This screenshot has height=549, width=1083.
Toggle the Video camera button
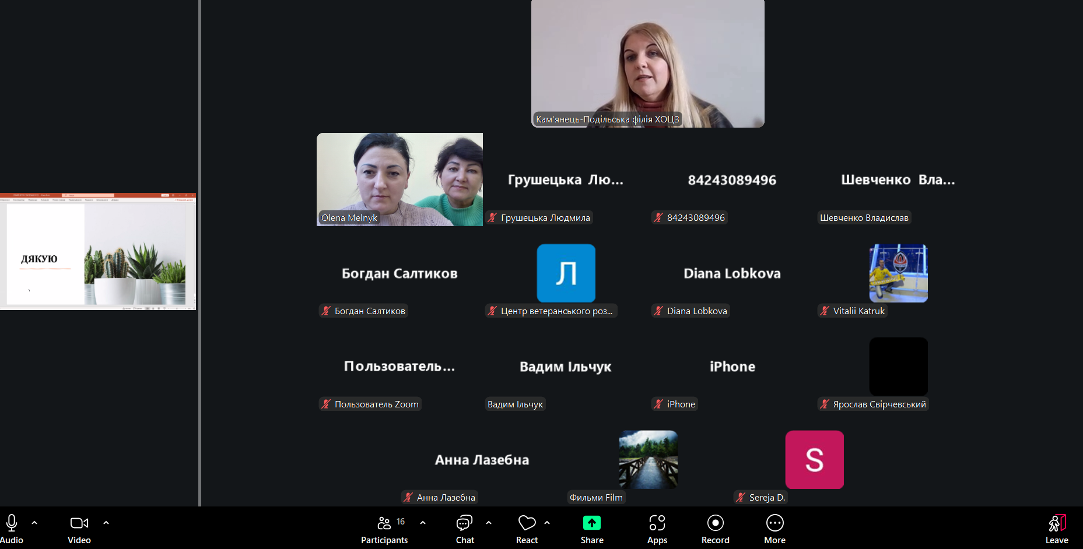(x=79, y=523)
